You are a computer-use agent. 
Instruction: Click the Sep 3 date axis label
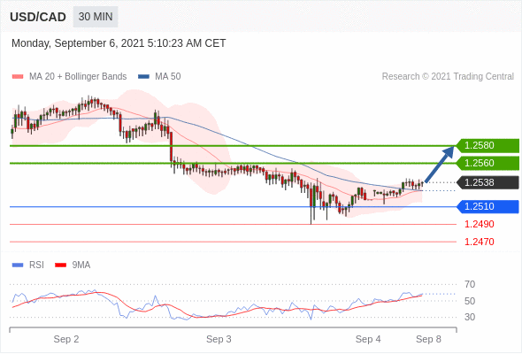pos(219,339)
